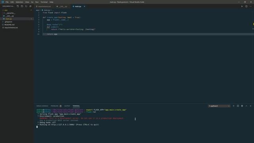This screenshot has width=254, height=143.
Task: Click the export FLASK_APP command text
Action: tap(106, 110)
